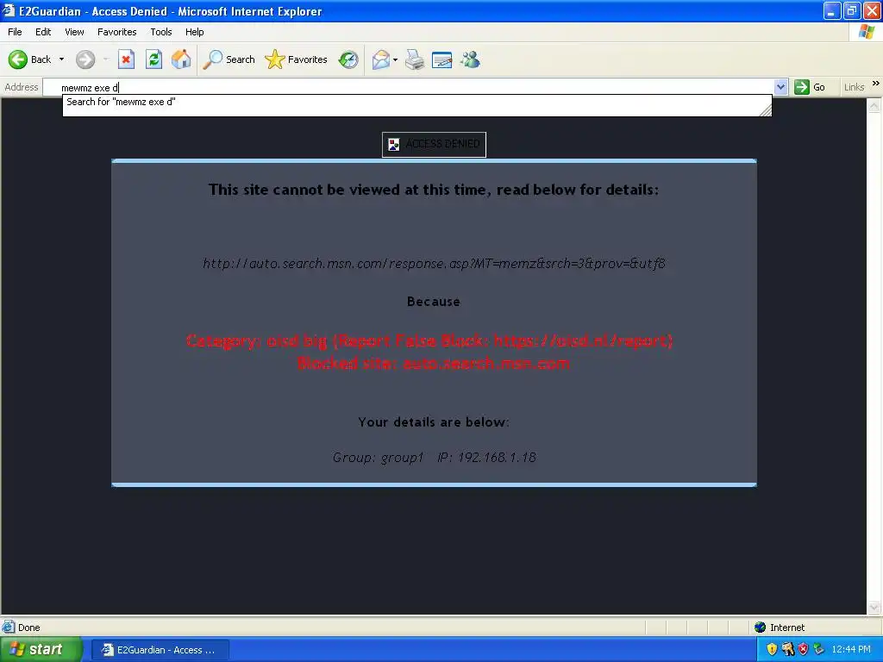
Task: Click the Go button
Action: tap(810, 87)
